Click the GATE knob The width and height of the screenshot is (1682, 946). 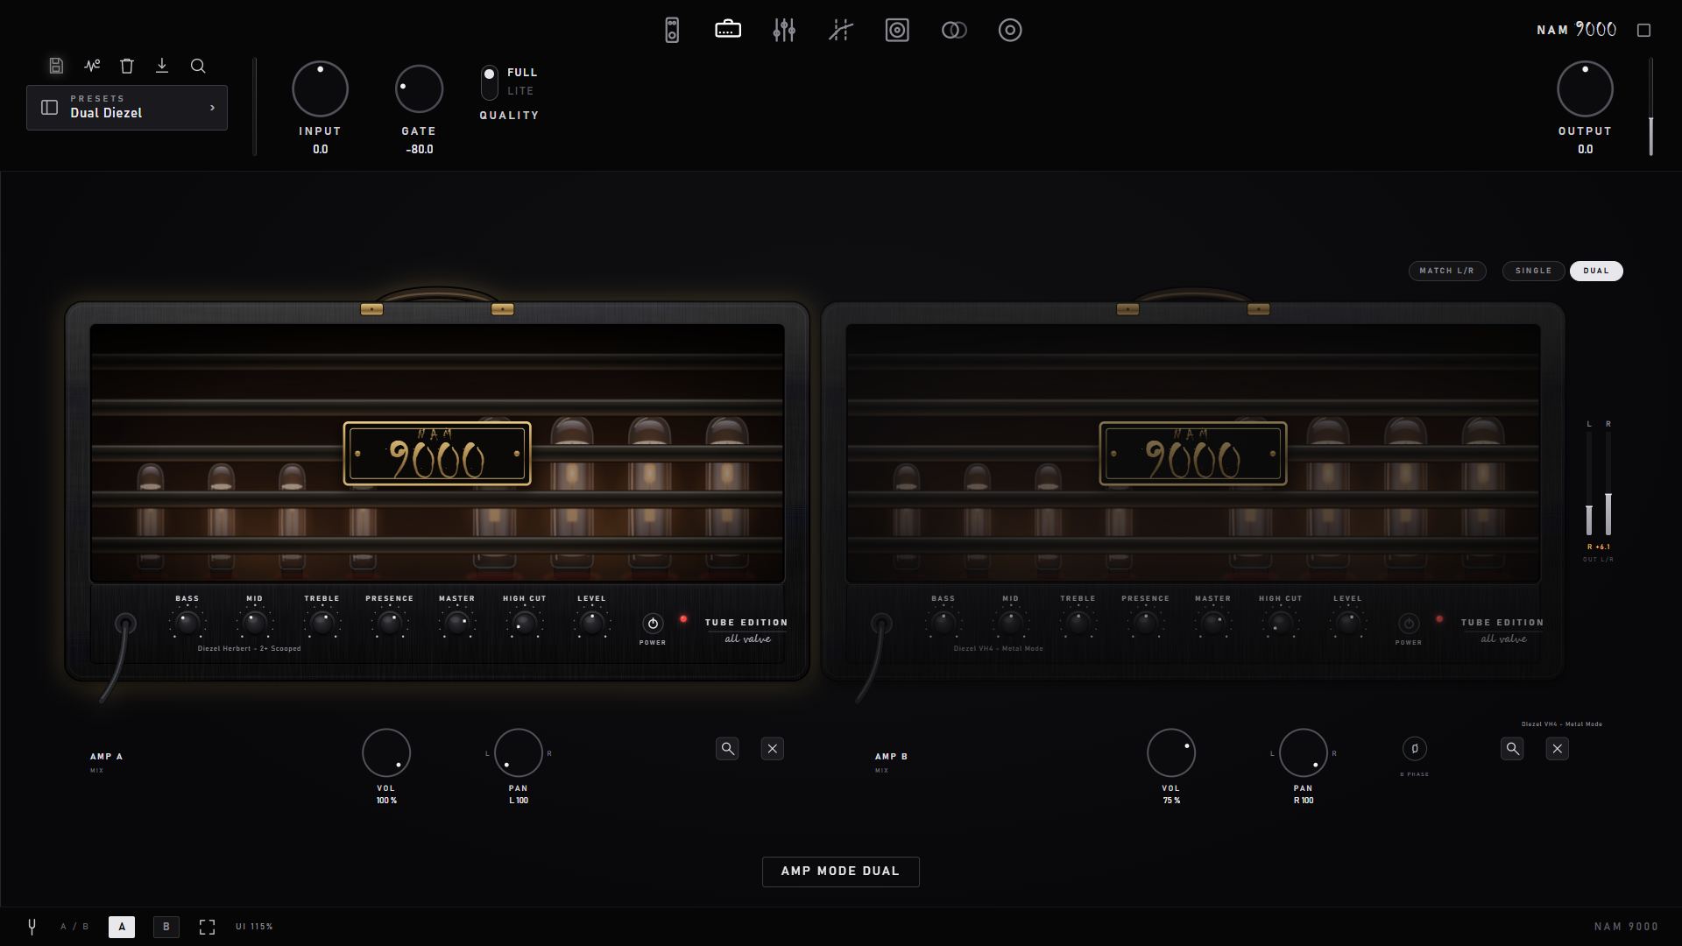419,88
